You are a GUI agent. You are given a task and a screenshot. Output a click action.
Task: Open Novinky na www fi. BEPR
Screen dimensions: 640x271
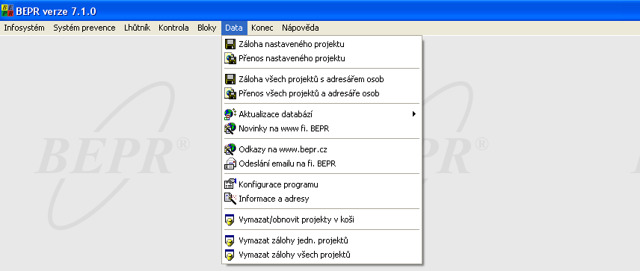click(321, 128)
